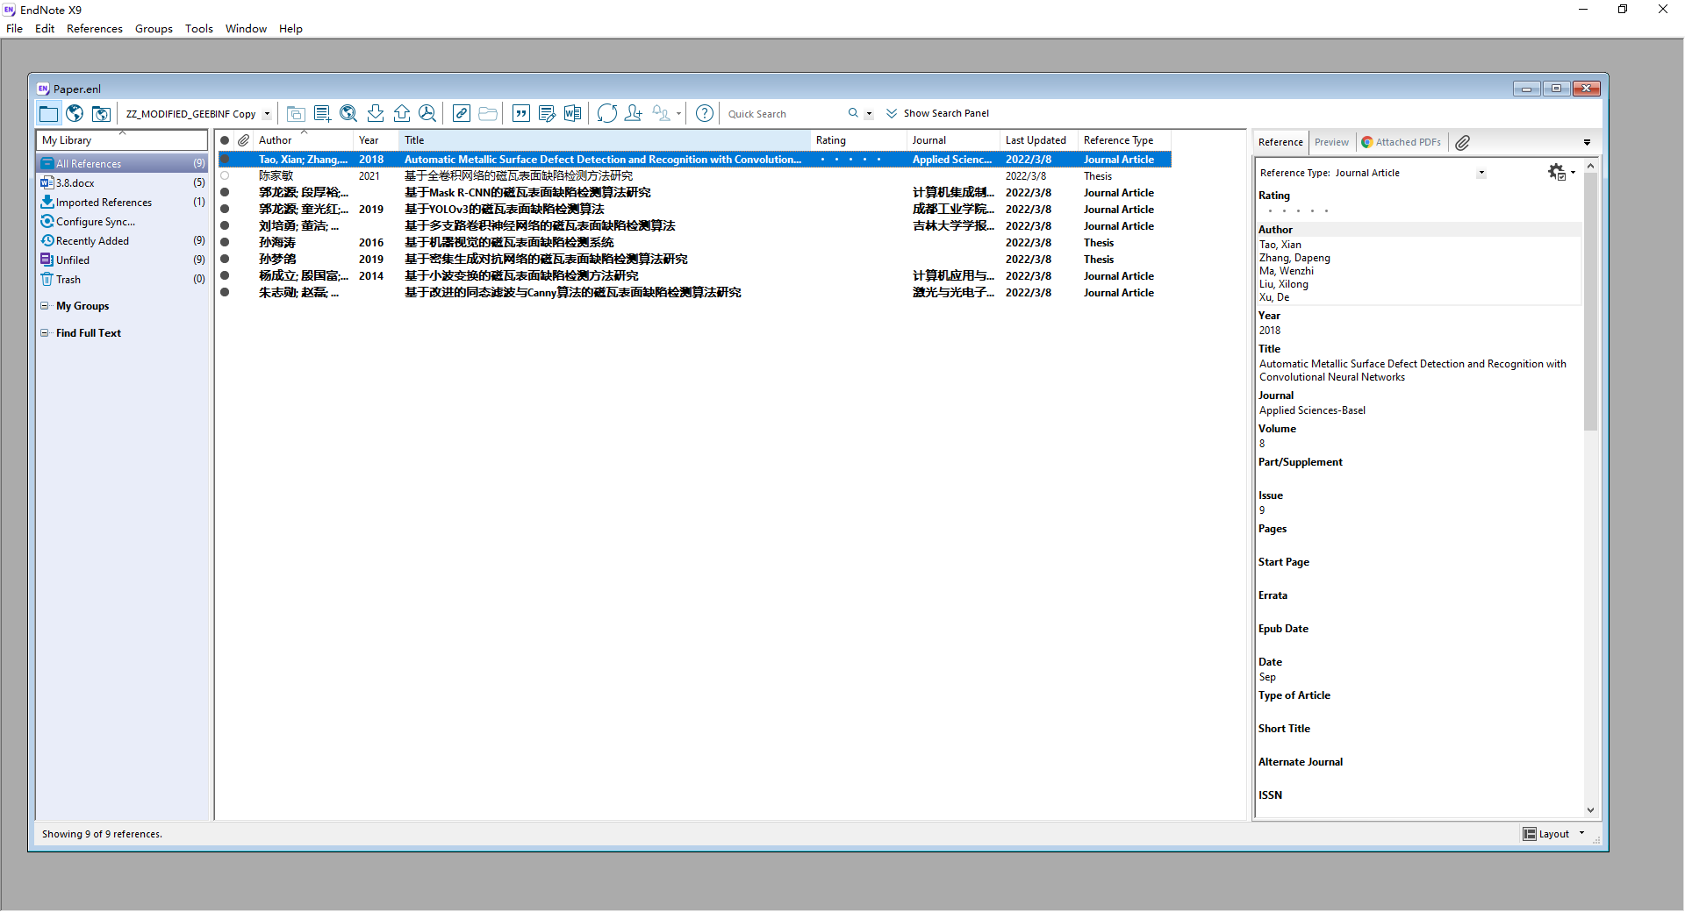Select the Imported References group
1685x912 pixels.
click(123, 203)
